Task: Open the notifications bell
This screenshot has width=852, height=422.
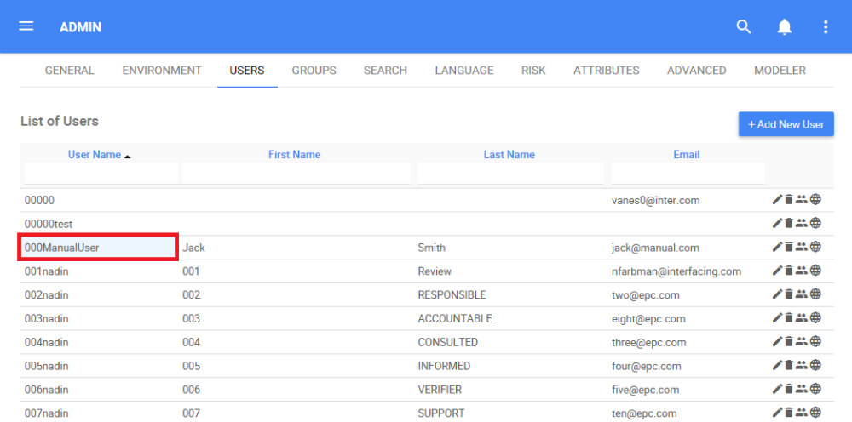Action: (785, 27)
